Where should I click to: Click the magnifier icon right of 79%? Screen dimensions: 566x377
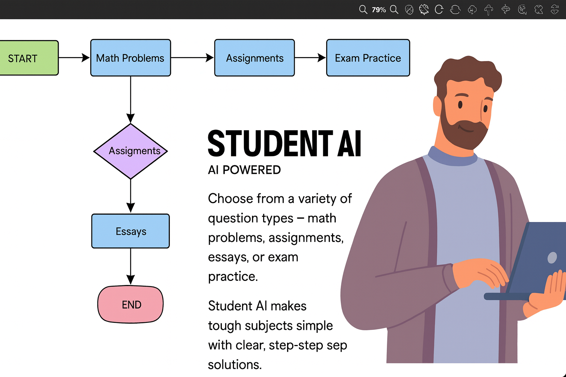(394, 10)
